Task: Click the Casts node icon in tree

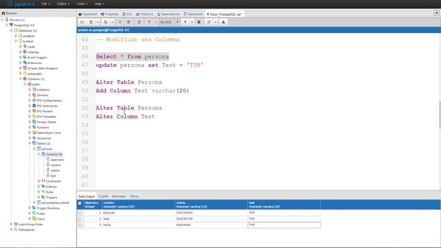Action: point(25,47)
